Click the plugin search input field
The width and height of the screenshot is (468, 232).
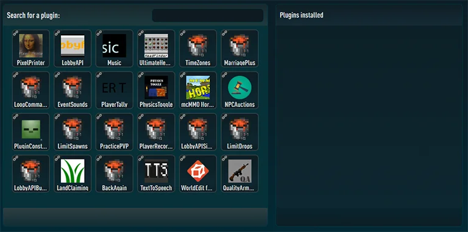208,15
